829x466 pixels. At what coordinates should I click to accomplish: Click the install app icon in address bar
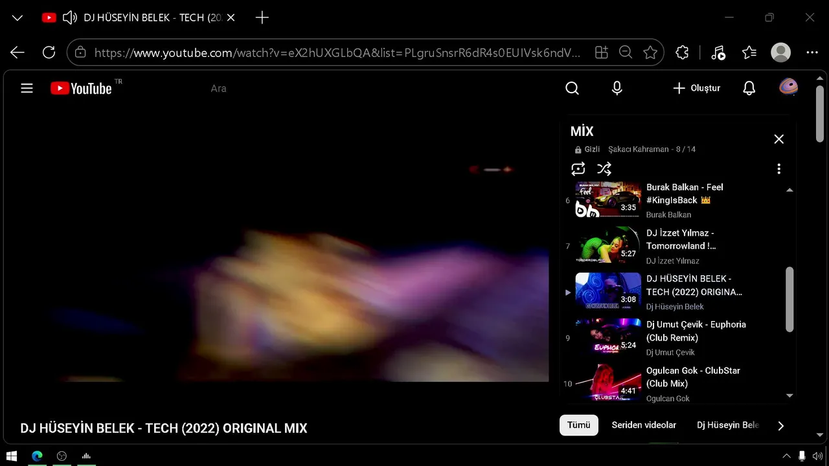[x=602, y=52]
